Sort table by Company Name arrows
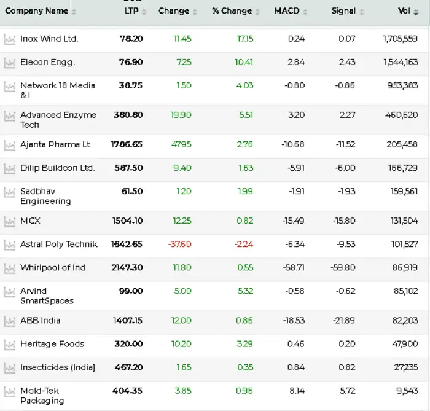 (74, 12)
